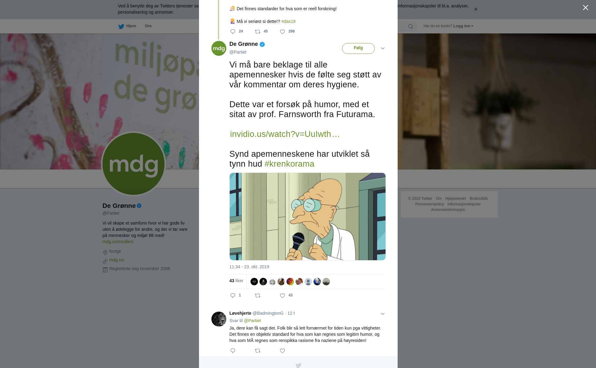The image size is (596, 368).
Task: Open the De Grønne tweet options chevron
Action: coord(383,48)
